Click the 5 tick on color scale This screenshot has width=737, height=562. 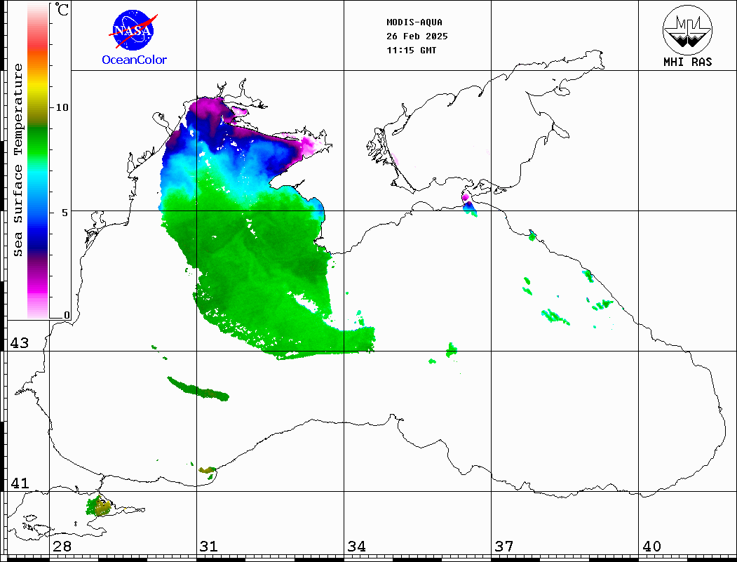pos(65,213)
